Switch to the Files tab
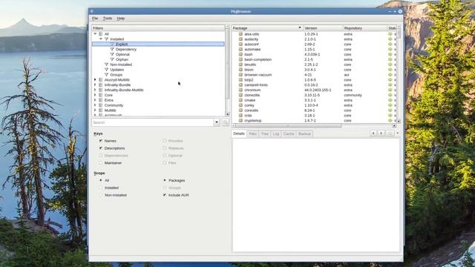The height and width of the screenshot is (267, 475). click(252, 133)
